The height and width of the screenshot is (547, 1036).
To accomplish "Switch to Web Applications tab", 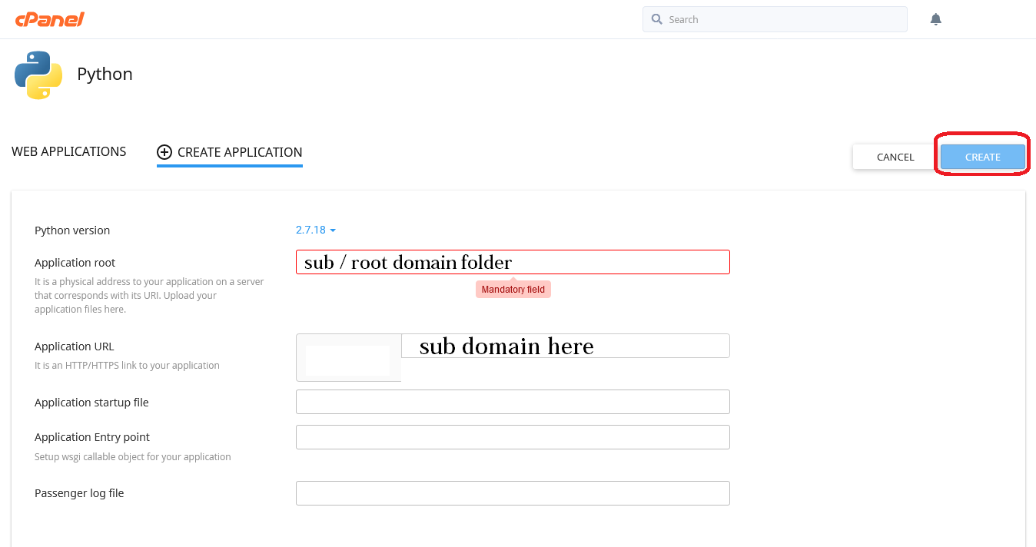I will (69, 151).
